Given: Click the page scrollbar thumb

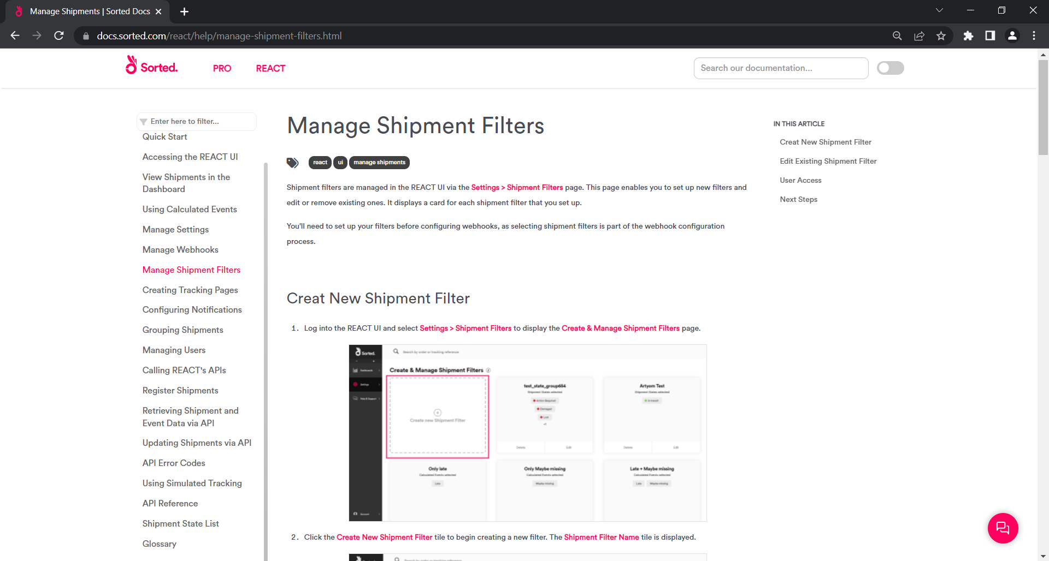Looking at the screenshot, I should [1043, 107].
